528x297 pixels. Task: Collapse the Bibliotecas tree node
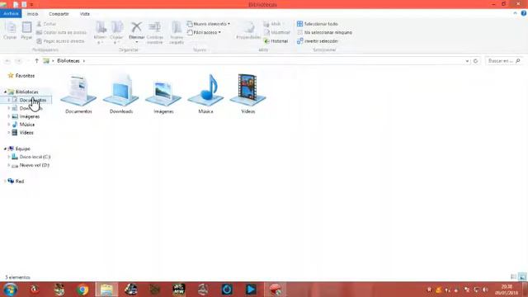click(x=5, y=92)
